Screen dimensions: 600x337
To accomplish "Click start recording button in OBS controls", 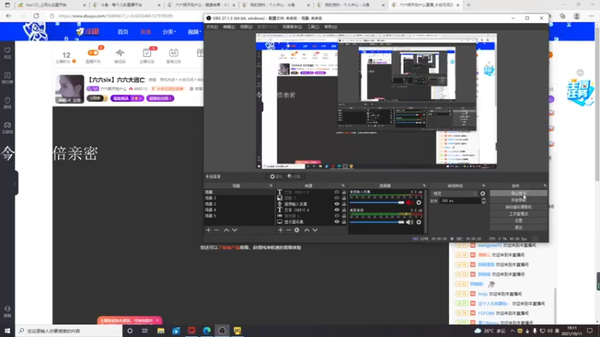I will [518, 200].
